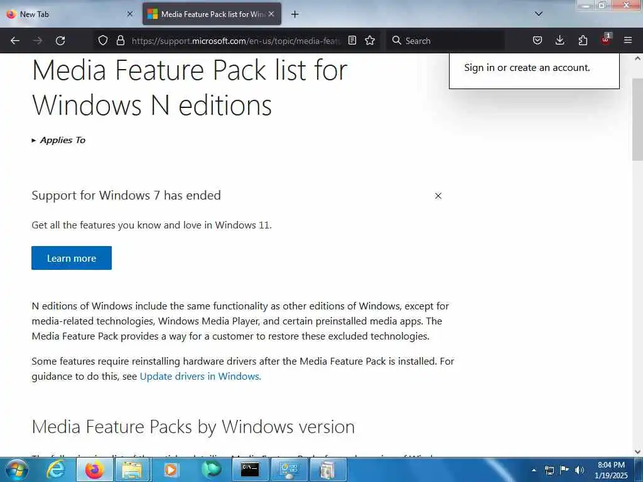This screenshot has height=482, width=643.
Task: Click the Firefox taskbar icon
Action: 94,469
